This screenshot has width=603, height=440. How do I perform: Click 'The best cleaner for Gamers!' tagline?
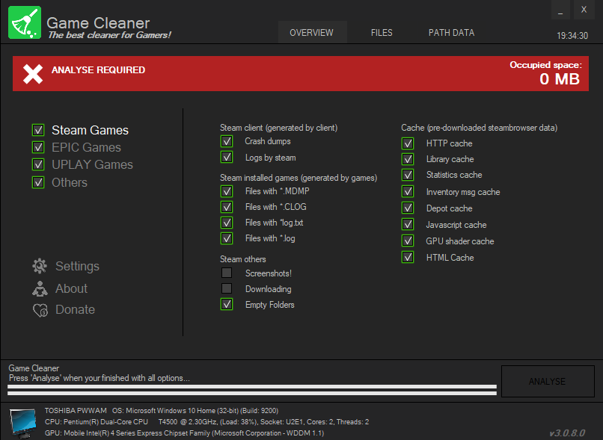pyautogui.click(x=109, y=35)
